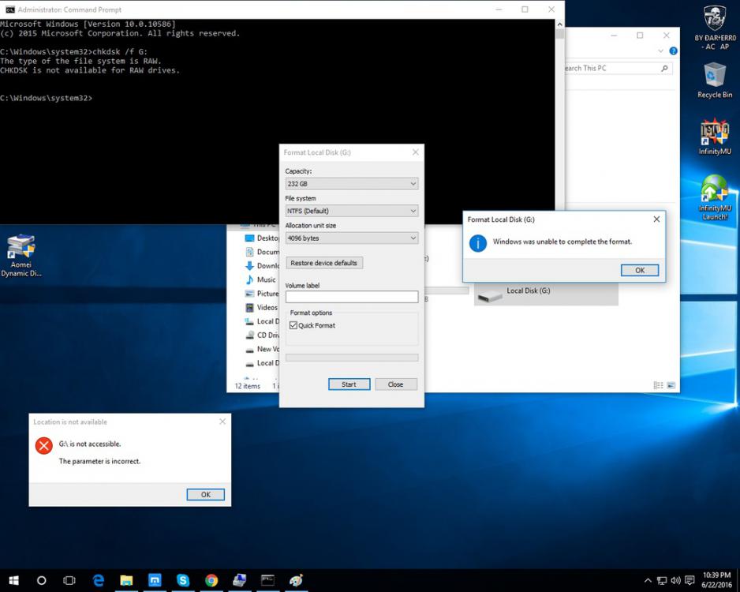This screenshot has height=592, width=740.
Task: Click the Paint icon in taskbar
Action: pos(296,580)
